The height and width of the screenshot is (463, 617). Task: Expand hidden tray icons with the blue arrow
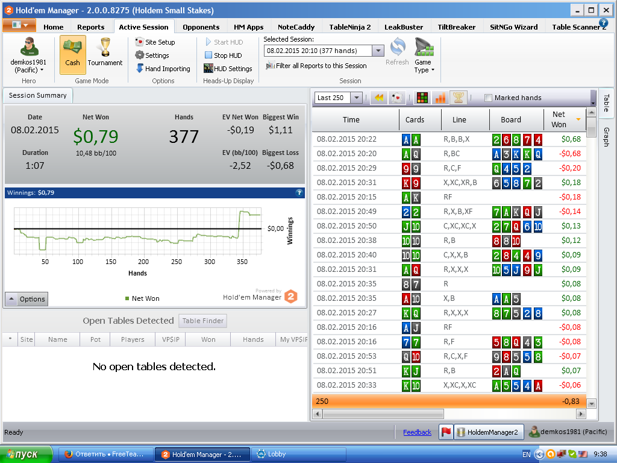coord(539,455)
